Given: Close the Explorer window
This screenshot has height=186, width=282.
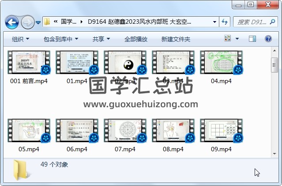Looking at the screenshot, I should tap(268, 5).
